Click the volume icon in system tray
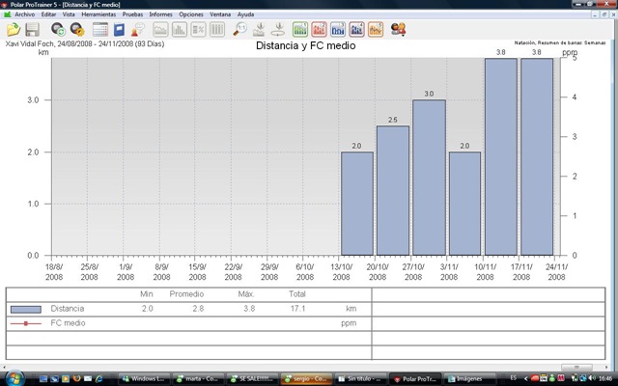Image resolution: width=618 pixels, height=386 pixels. tap(592, 378)
